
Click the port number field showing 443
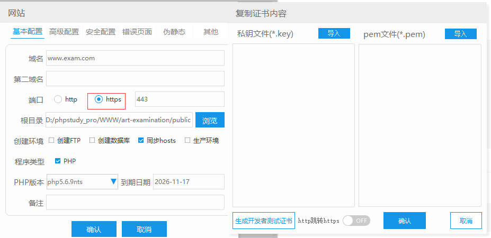point(180,99)
